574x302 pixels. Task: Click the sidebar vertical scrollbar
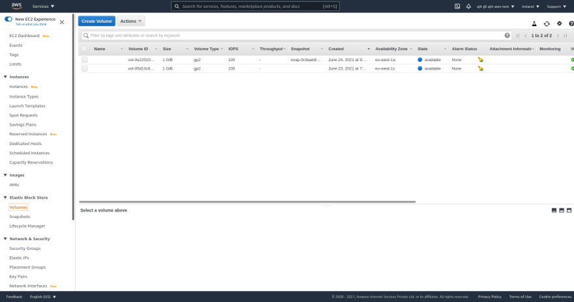click(73, 117)
